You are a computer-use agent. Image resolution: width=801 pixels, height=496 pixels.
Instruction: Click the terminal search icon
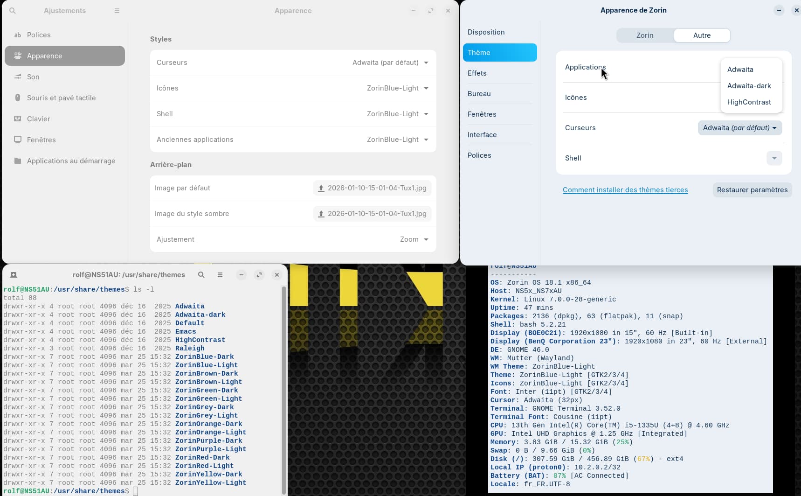pyautogui.click(x=201, y=275)
